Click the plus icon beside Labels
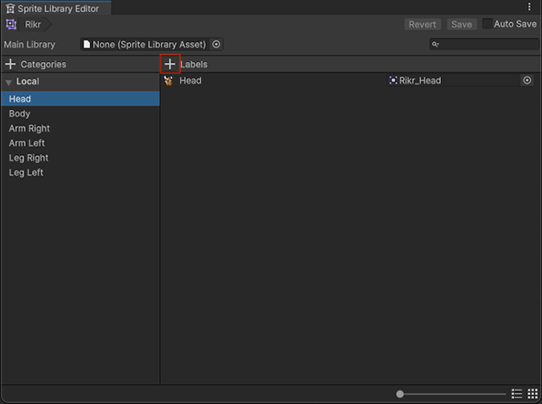542x404 pixels. pos(170,64)
